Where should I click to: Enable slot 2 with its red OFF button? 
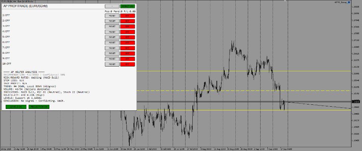point(127,21)
